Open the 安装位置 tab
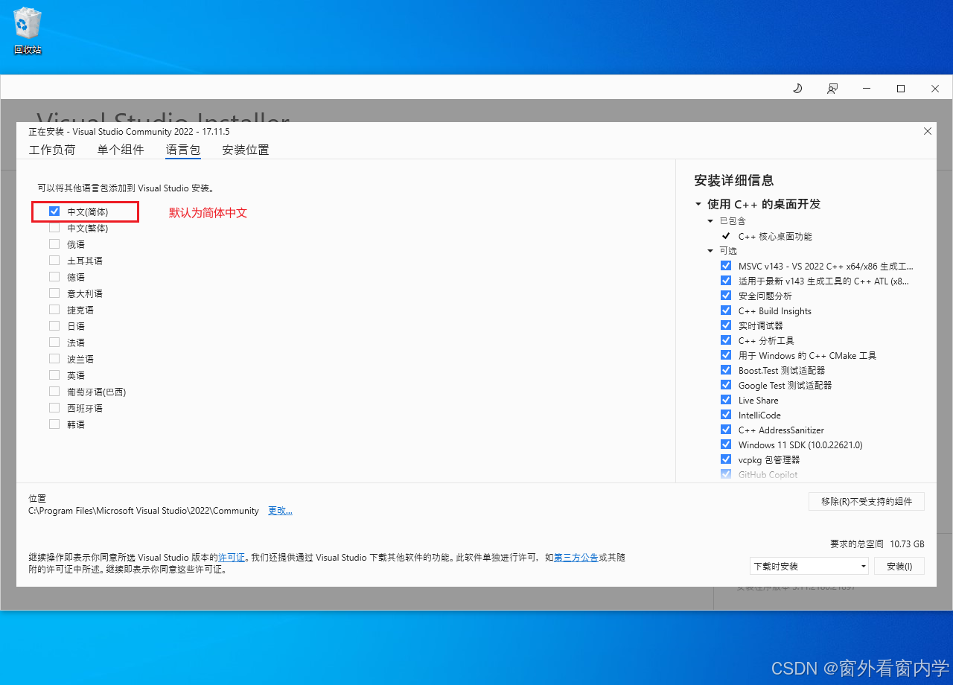The image size is (953, 685). tap(246, 150)
